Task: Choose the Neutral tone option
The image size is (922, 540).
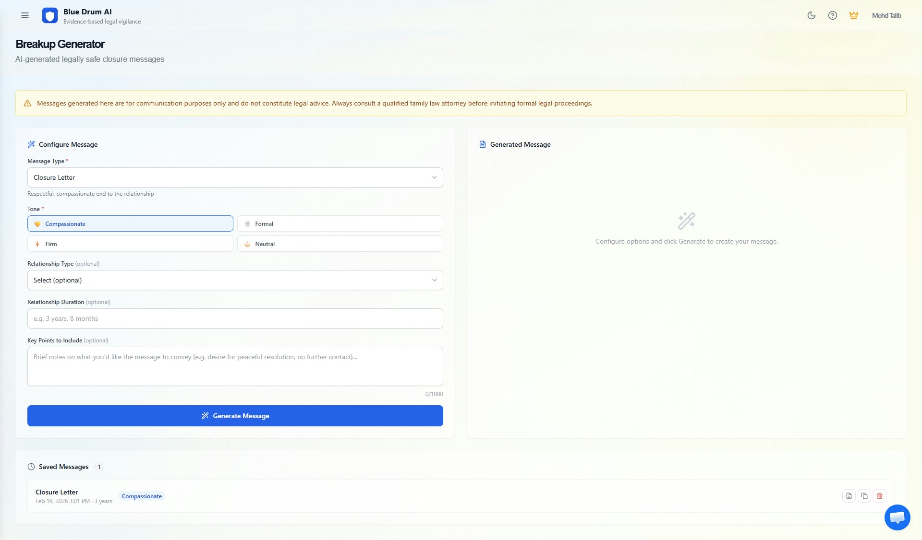Action: point(340,244)
